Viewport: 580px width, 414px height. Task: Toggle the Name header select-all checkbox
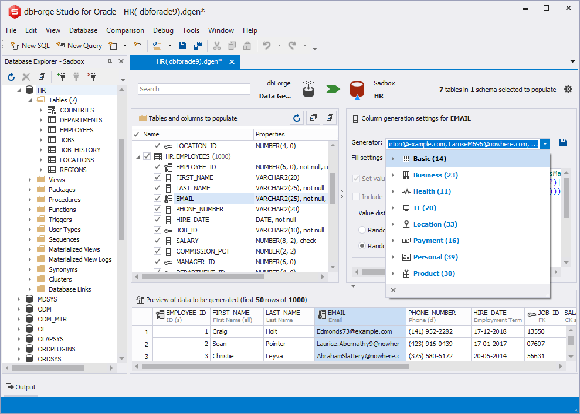point(136,134)
